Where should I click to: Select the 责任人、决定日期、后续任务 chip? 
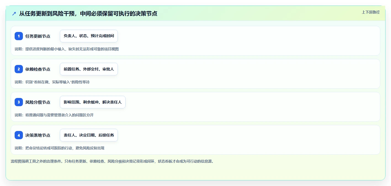click(89, 135)
